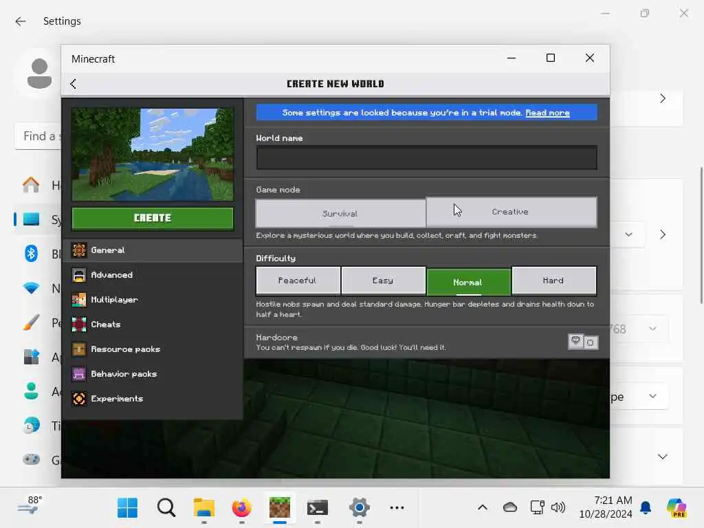
Task: Open OneDrive cloud tray icon
Action: 510,507
